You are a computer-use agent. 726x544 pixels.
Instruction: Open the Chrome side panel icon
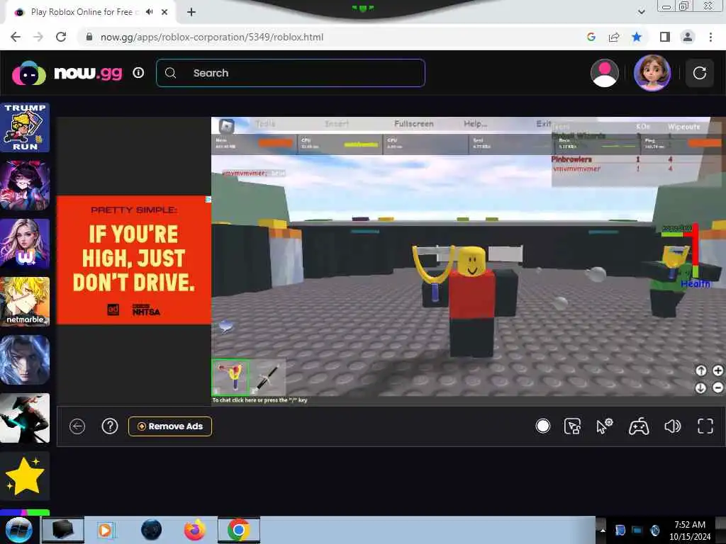pyautogui.click(x=665, y=37)
